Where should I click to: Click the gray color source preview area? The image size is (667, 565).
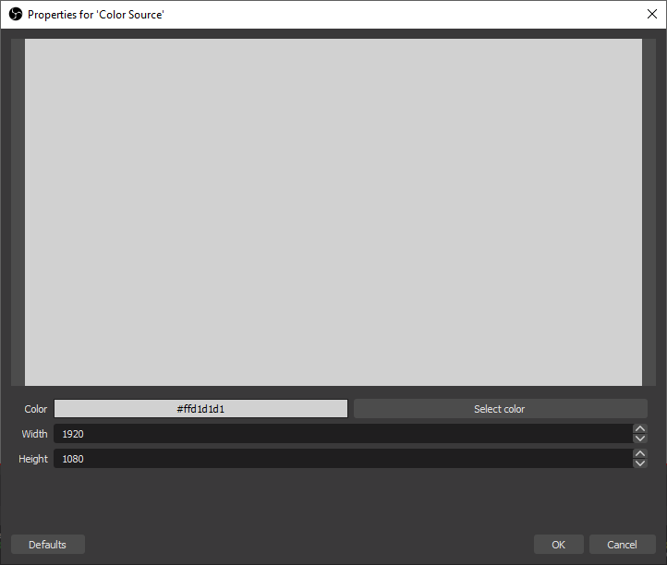coord(333,212)
